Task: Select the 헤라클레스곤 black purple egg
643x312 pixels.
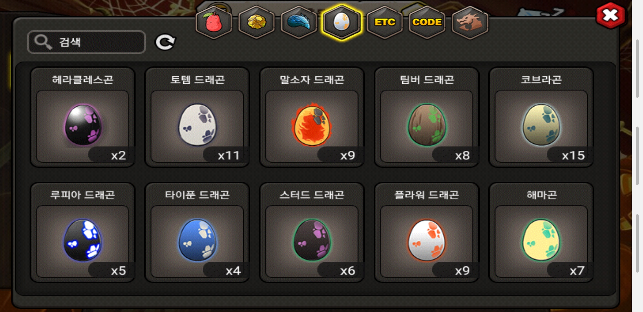Action: (83, 117)
